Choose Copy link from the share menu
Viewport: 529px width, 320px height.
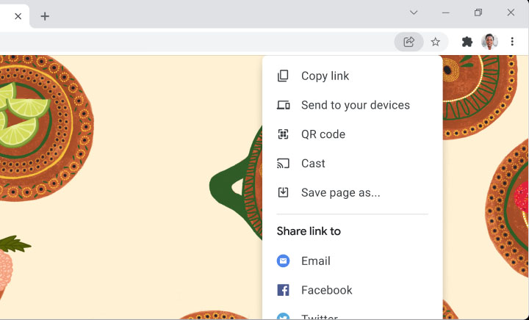[352, 76]
